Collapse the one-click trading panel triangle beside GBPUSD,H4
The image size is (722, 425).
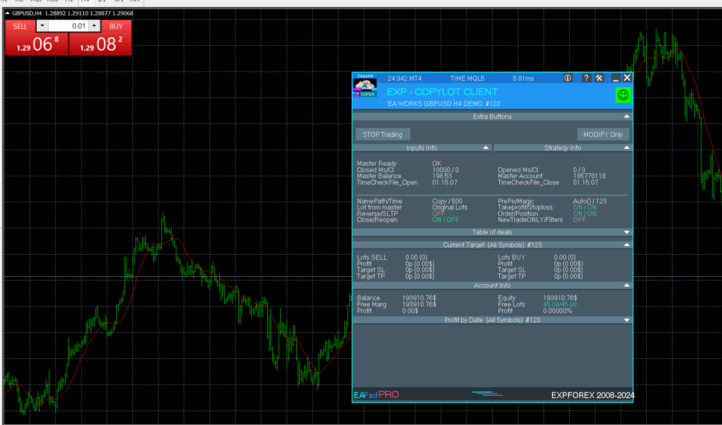tap(7, 13)
